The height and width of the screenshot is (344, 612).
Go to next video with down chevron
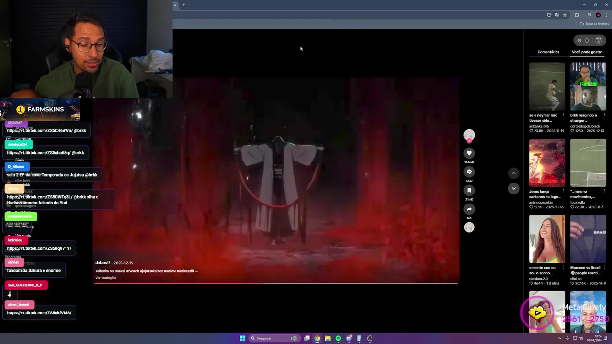pyautogui.click(x=514, y=188)
